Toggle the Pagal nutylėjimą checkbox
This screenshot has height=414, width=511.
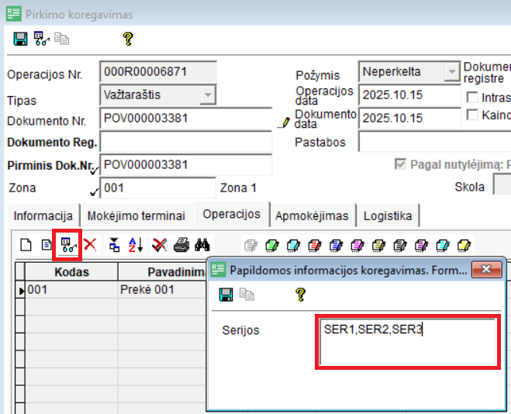(x=401, y=164)
